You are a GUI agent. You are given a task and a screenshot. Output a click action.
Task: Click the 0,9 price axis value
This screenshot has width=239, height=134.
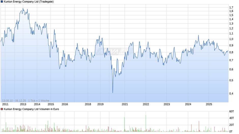[231, 45]
